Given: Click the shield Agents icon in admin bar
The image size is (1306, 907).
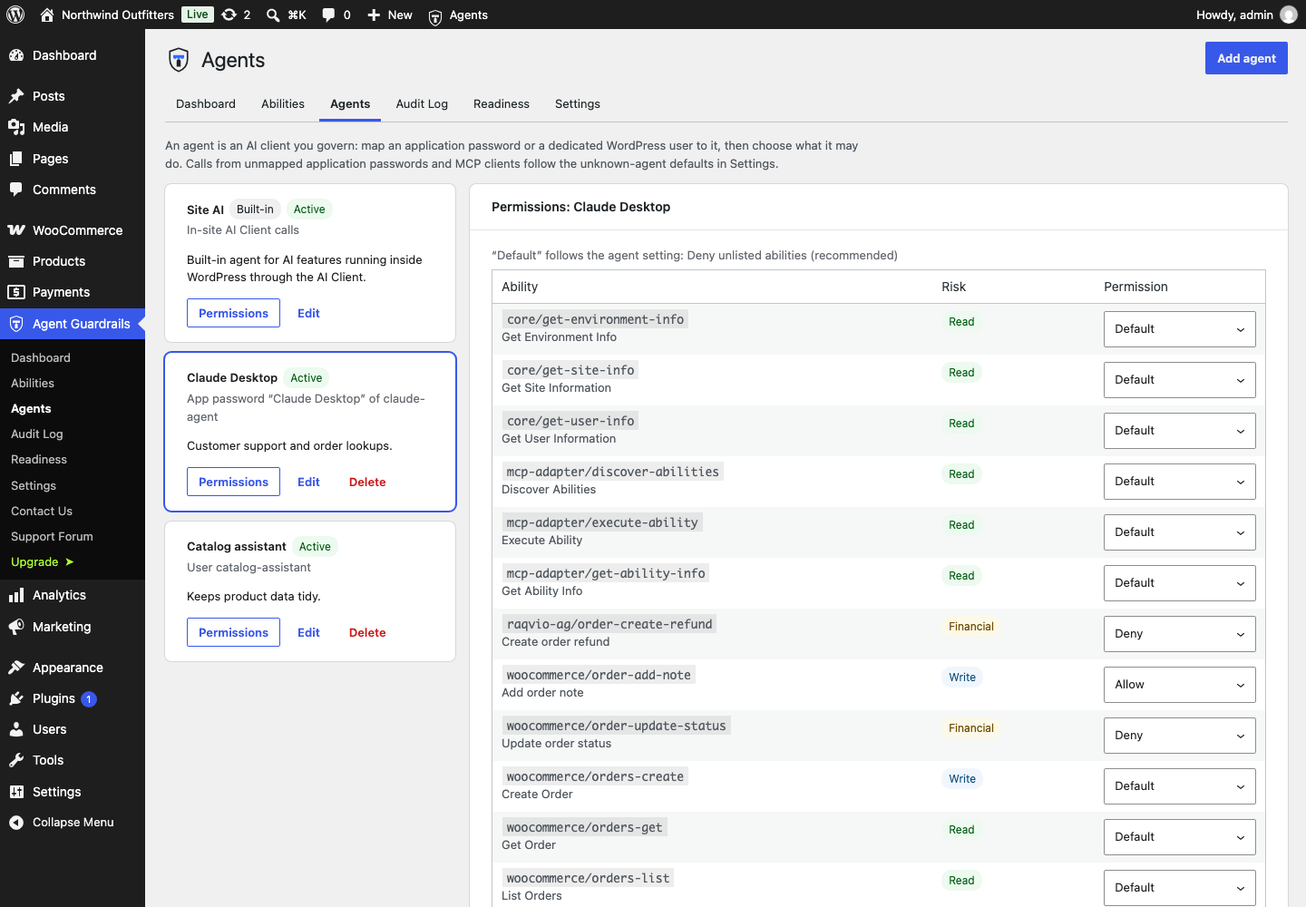Looking at the screenshot, I should [435, 15].
